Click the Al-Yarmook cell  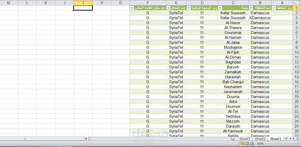click(233, 131)
